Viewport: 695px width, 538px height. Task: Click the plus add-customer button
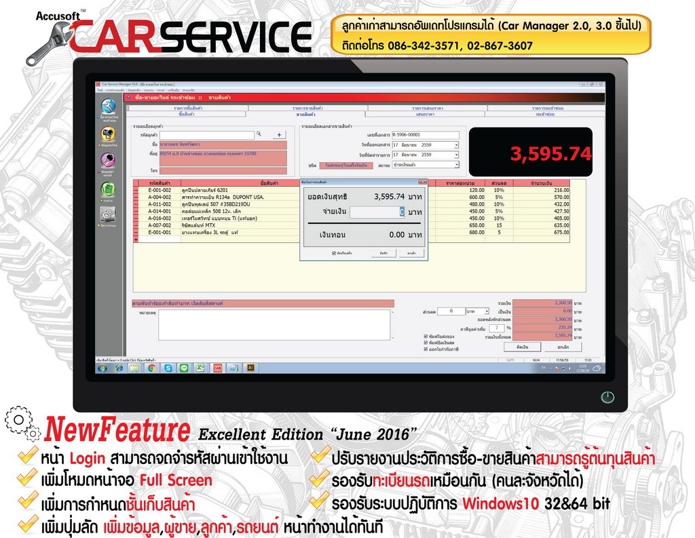point(279,135)
